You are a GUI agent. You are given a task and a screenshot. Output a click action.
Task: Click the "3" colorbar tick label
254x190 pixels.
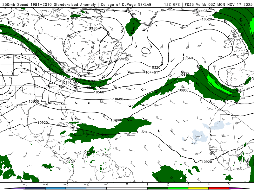pos(188,184)
